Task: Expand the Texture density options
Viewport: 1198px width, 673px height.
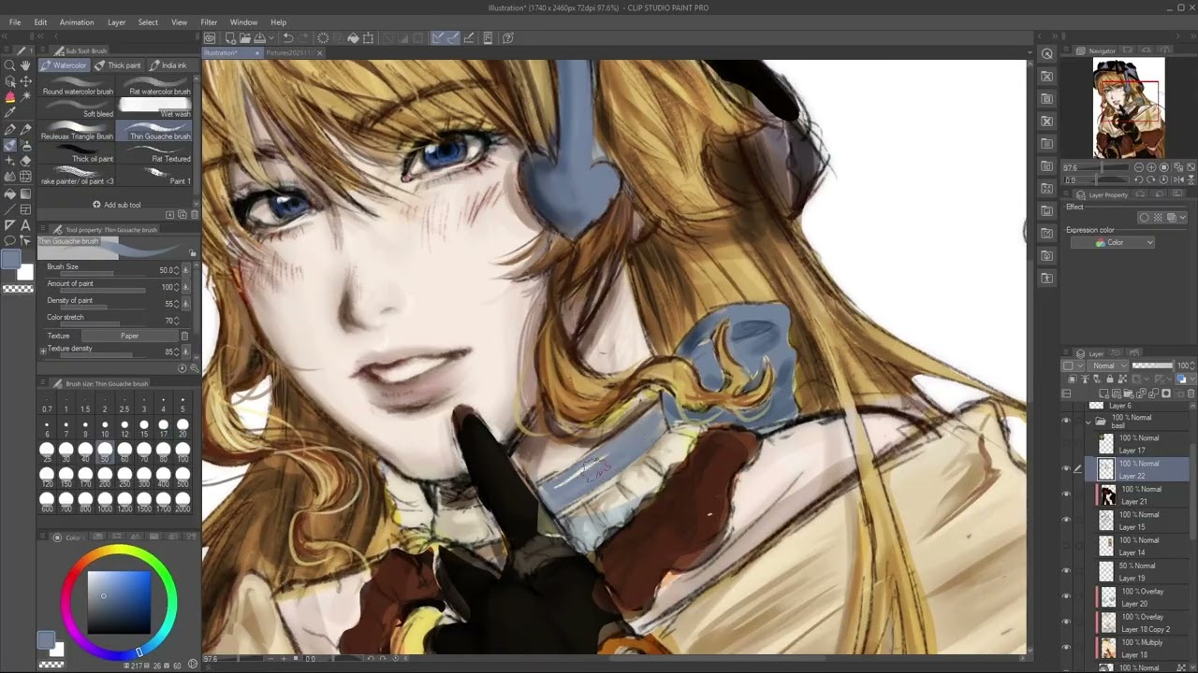Action: click(x=43, y=350)
